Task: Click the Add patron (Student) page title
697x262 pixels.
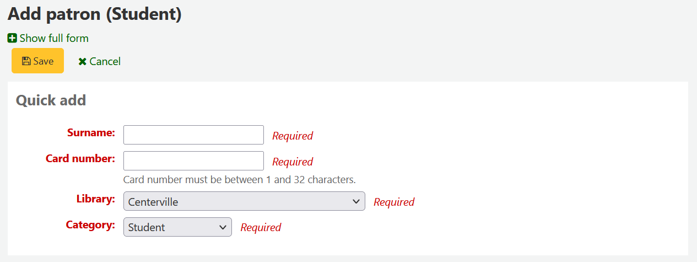Action: [95, 14]
